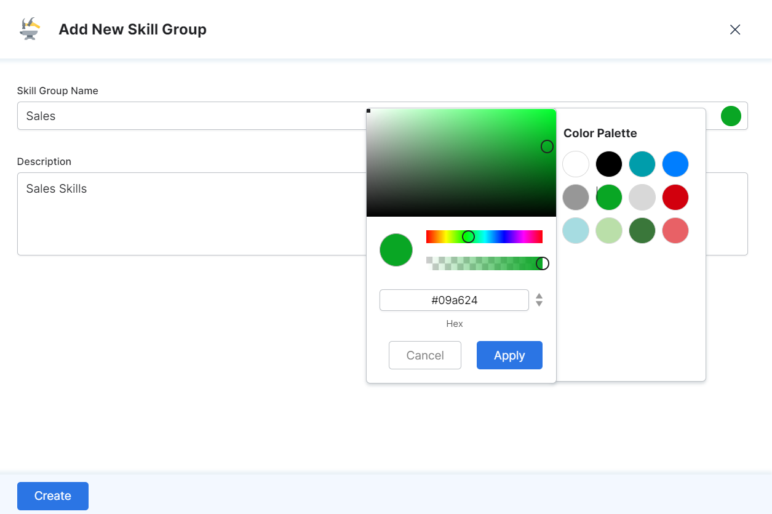The height and width of the screenshot is (514, 772).
Task: Click the current color indicator beside the name field
Action: point(731,116)
